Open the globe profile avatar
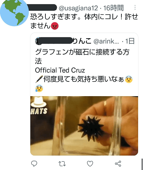This screenshot has height=170, width=143. [14, 12]
